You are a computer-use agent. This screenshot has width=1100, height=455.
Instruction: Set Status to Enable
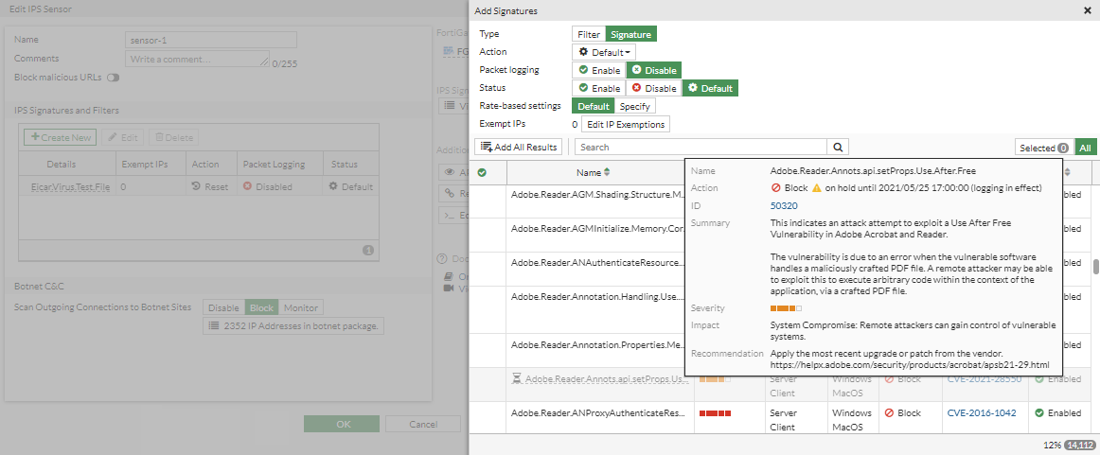coord(599,88)
